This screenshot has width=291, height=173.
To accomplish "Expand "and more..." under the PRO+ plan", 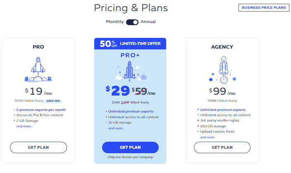I will [117, 128].
